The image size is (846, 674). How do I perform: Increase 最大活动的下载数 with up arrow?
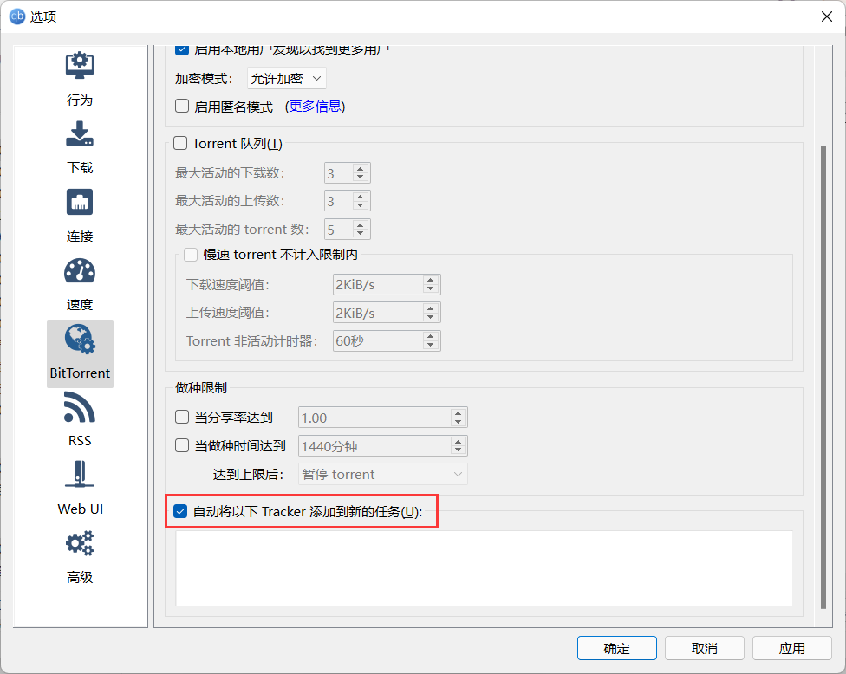tap(361, 169)
